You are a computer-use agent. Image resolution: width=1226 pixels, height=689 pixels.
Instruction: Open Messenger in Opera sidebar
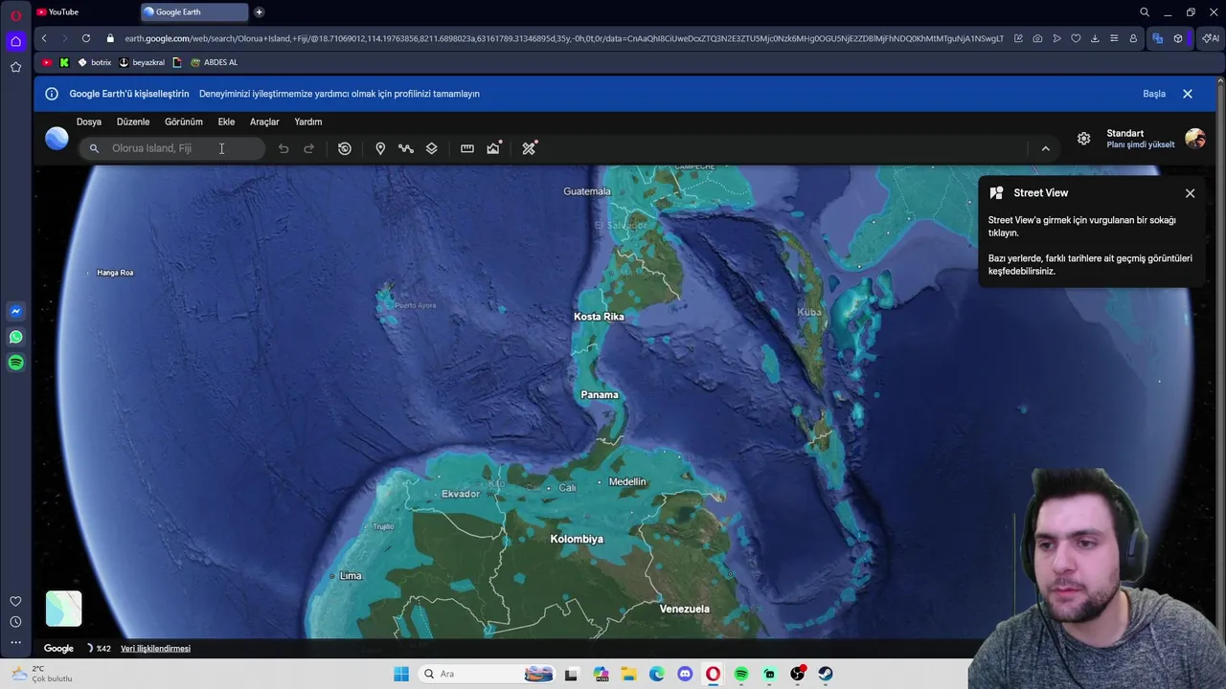tap(15, 311)
